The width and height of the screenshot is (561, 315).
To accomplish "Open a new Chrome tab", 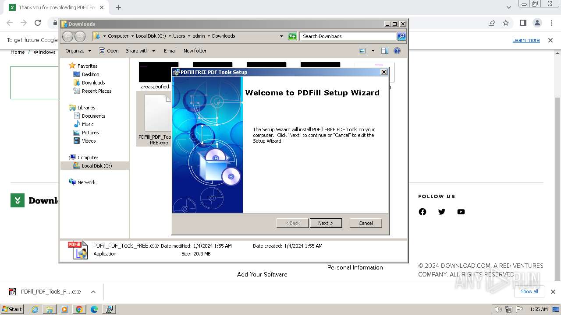I will click(118, 7).
